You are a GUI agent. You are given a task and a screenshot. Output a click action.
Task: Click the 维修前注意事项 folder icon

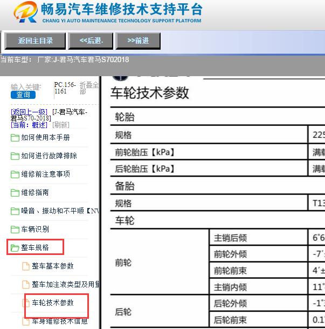click(15, 174)
